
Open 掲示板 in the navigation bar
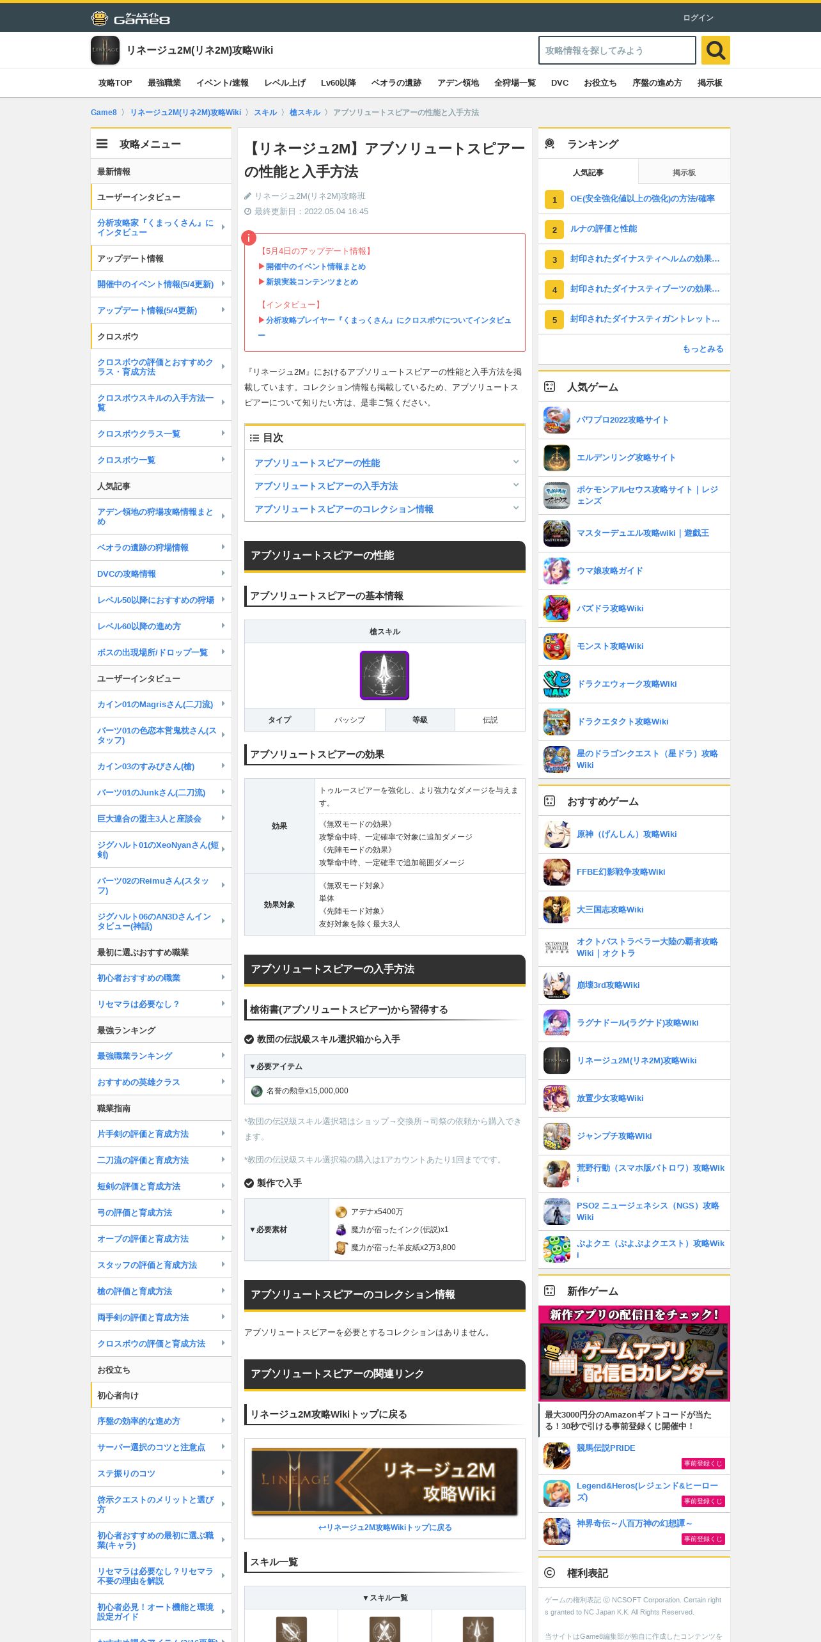pos(710,83)
